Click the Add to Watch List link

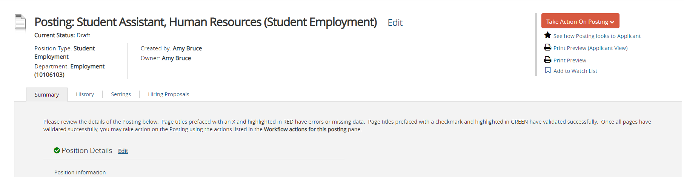tap(575, 71)
